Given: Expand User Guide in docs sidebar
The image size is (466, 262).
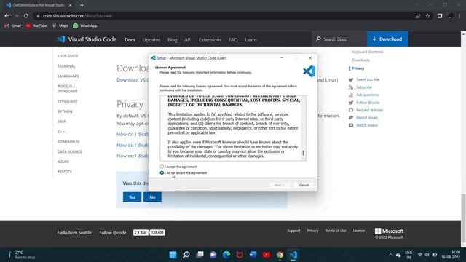Looking at the screenshot, I should (68, 56).
